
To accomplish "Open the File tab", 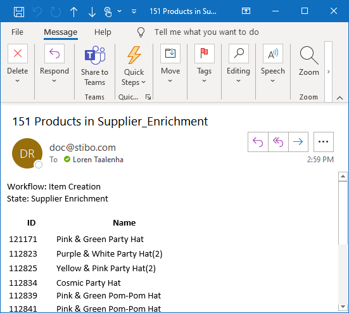I will point(17,32).
